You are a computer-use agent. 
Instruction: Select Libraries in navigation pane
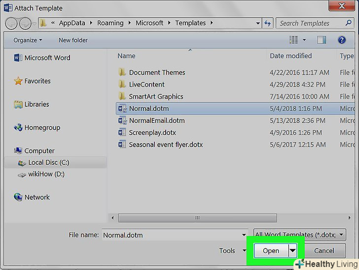click(x=32, y=104)
